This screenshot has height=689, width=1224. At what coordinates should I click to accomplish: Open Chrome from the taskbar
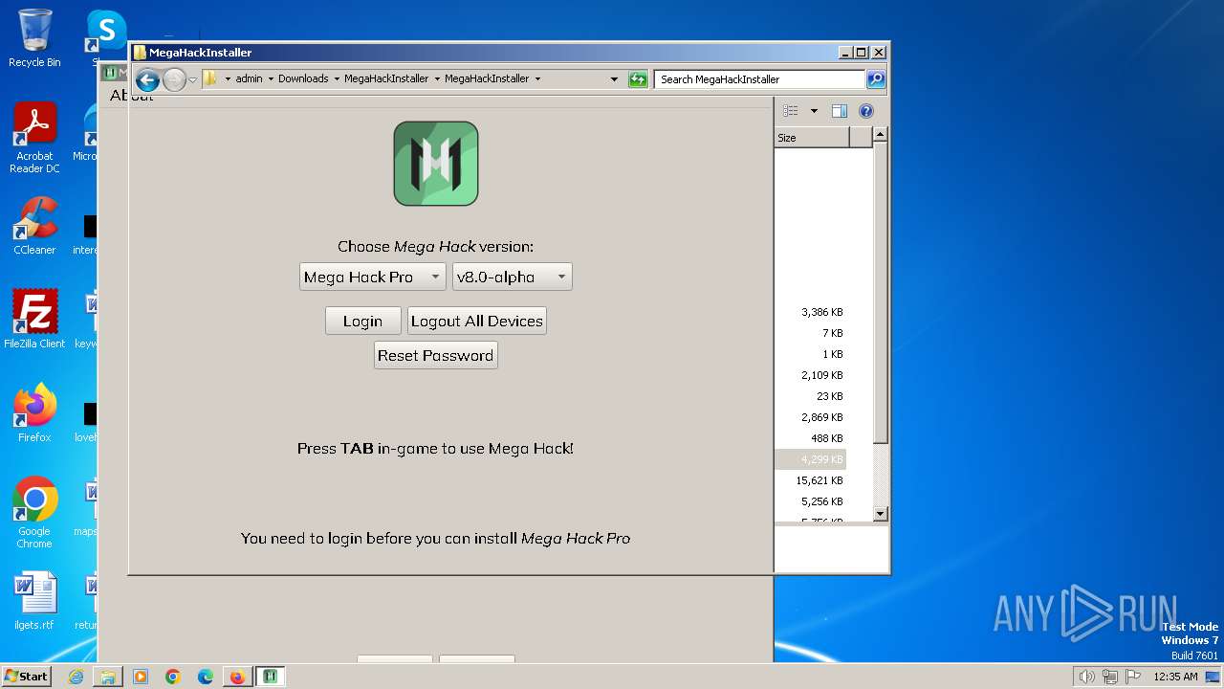pos(173,677)
